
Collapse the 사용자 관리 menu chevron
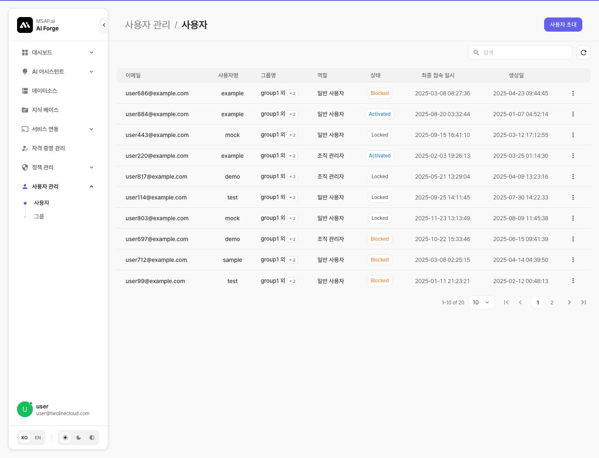pyautogui.click(x=92, y=187)
